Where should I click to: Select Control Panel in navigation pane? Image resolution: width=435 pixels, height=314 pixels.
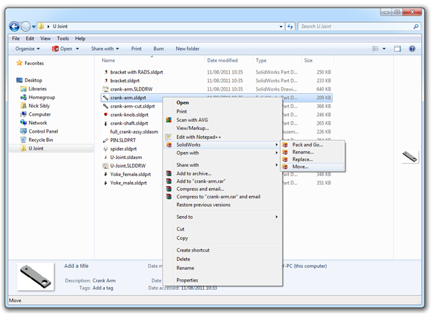[x=43, y=131]
